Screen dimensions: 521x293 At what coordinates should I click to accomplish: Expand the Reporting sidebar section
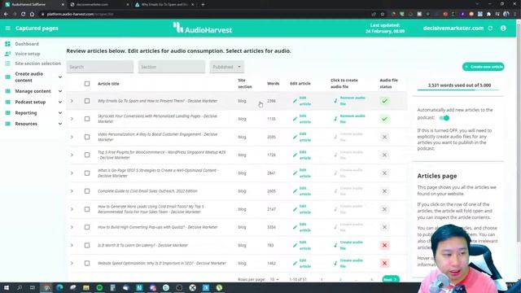pyautogui.click(x=60, y=113)
